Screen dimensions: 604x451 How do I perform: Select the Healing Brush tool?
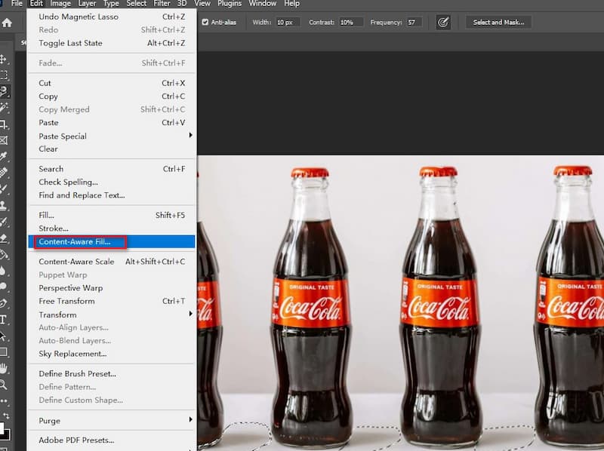tap(4, 173)
